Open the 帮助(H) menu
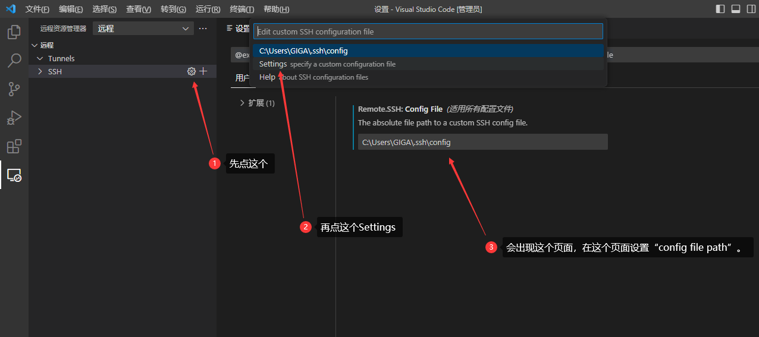Viewport: 759px width, 337px height. pyautogui.click(x=276, y=10)
